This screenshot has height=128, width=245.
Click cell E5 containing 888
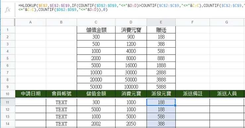pos(161,58)
